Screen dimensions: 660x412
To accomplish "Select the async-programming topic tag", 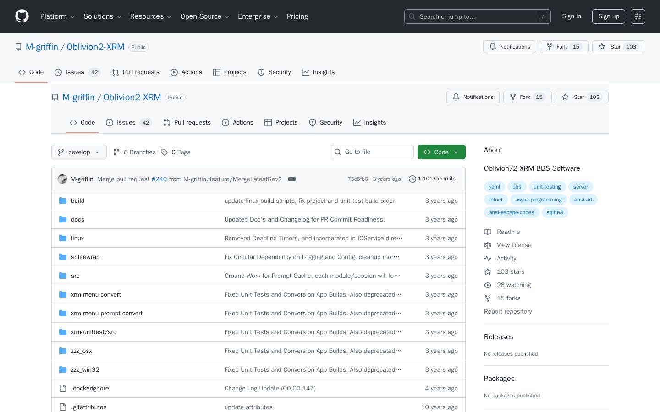I will [x=538, y=200].
